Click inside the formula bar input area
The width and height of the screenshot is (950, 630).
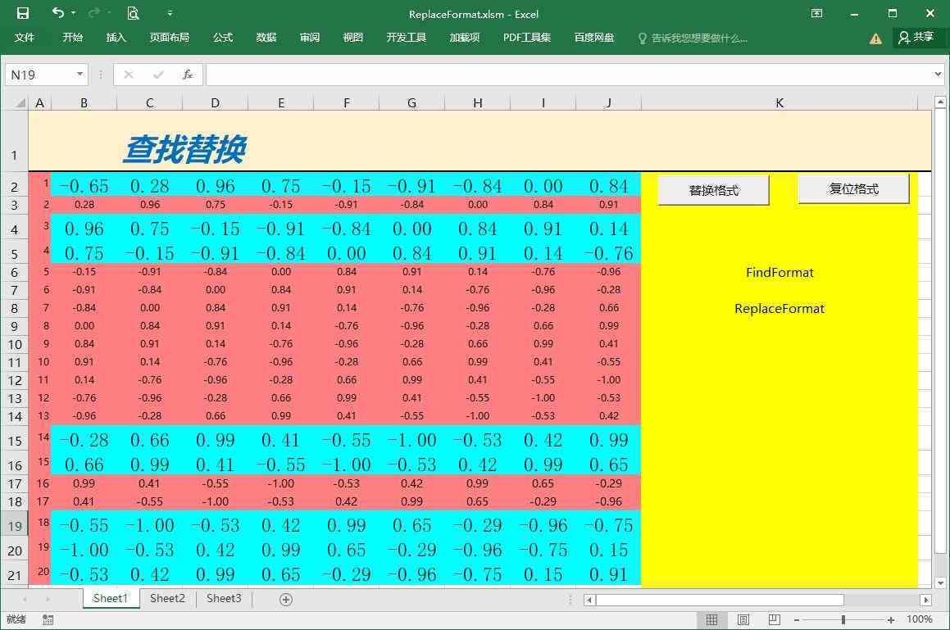(x=568, y=75)
